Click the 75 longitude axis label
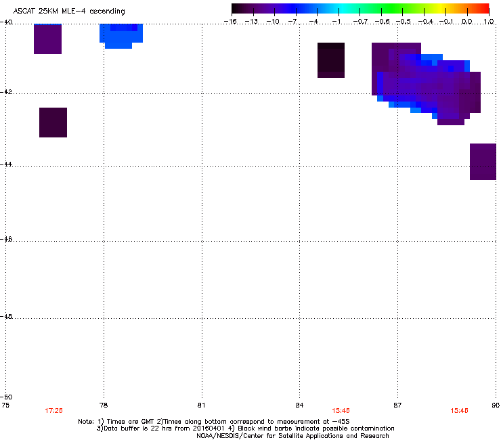This screenshot has width=501, height=440. pos(5,405)
